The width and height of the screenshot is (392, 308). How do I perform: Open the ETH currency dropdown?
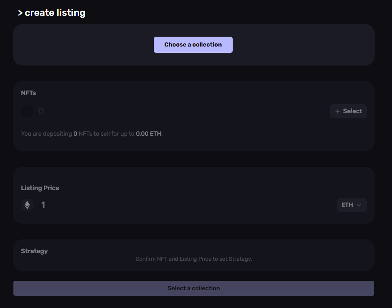352,205
